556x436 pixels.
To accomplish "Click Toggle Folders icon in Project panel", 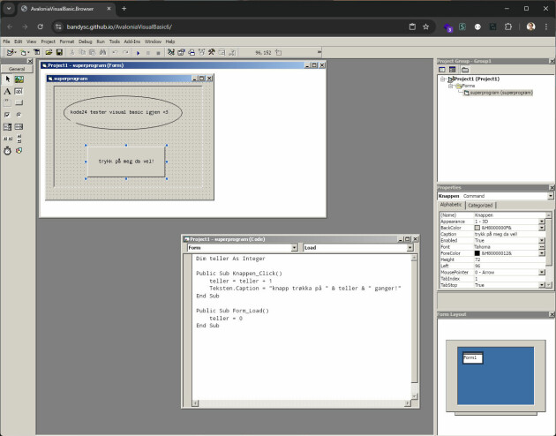I will 465,70.
